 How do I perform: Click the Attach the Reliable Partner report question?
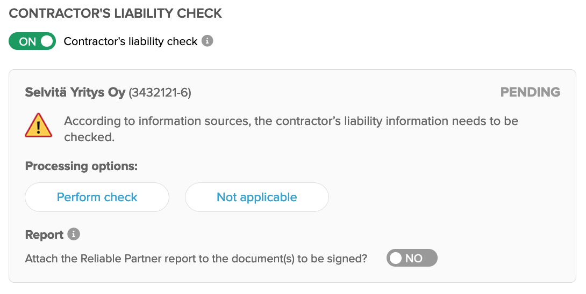coord(196,258)
